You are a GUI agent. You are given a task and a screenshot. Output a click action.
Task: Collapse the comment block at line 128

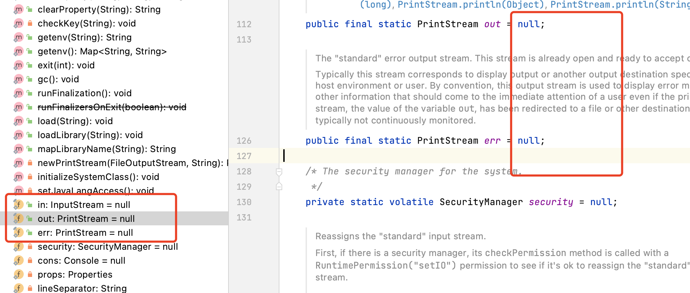[x=279, y=172]
